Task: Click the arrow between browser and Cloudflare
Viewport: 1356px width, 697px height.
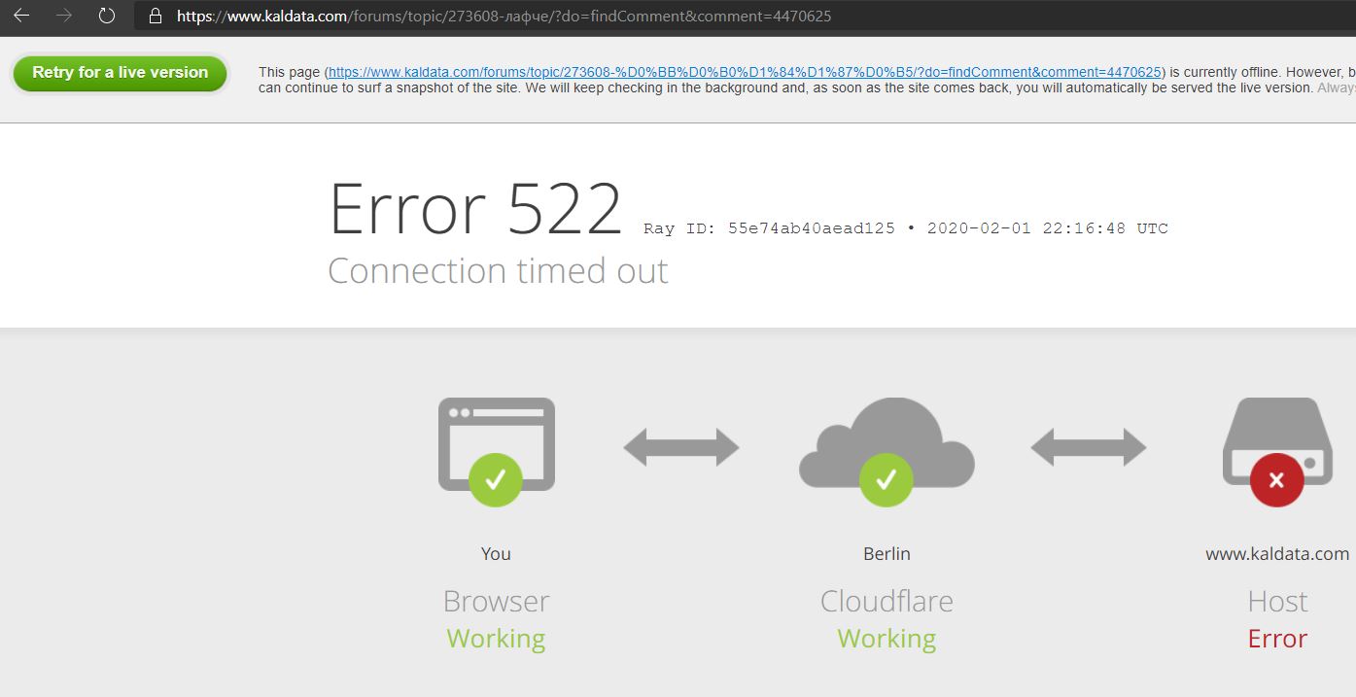Action: click(681, 447)
